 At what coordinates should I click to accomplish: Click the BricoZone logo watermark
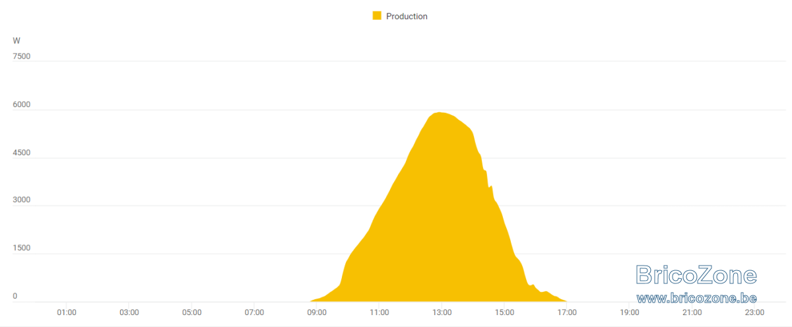click(x=696, y=275)
